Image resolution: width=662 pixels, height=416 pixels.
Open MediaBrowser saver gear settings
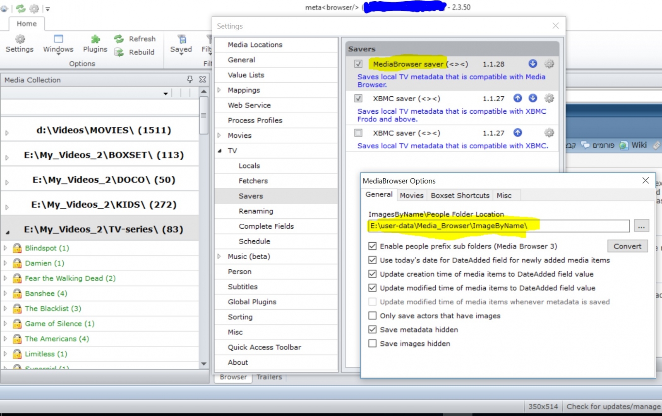coord(549,64)
